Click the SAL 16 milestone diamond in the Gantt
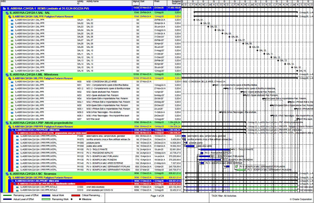The width and height of the screenshot is (314, 203). tap(297, 71)
